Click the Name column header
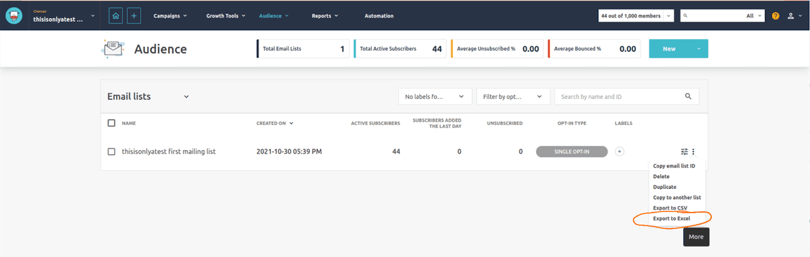 click(x=129, y=123)
